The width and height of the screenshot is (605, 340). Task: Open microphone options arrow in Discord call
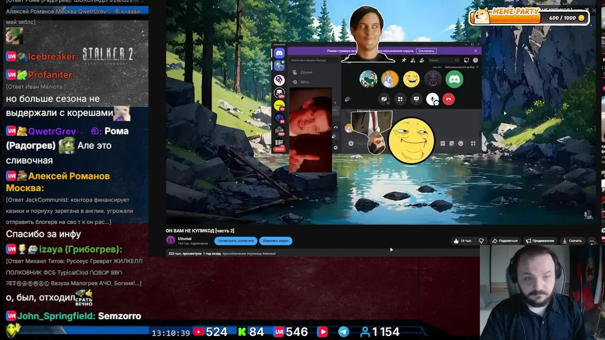click(437, 103)
